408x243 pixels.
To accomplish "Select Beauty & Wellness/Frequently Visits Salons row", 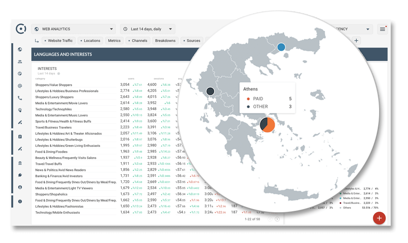I will [x=66, y=158].
